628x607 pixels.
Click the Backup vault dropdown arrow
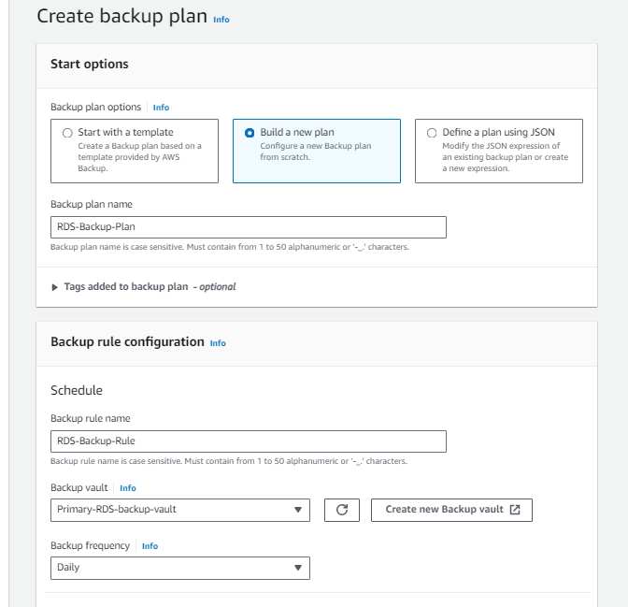(298, 510)
